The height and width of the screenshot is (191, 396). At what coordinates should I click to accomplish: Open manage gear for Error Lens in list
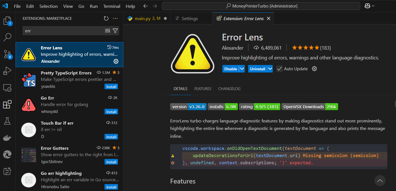pyautogui.click(x=116, y=61)
